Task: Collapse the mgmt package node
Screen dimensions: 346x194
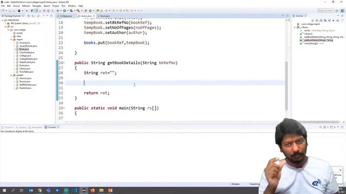Action: [11, 39]
